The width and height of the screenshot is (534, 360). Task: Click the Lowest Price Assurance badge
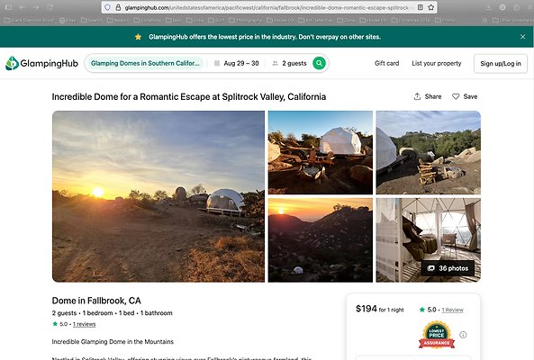click(437, 335)
